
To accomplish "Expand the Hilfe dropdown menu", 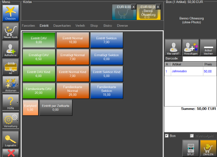I will pos(17,103).
